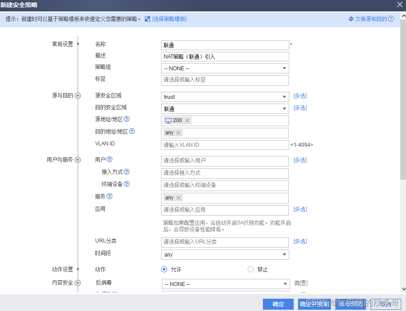The width and height of the screenshot is (406, 311).
Task: Click the 应用 input field
Action: click(225, 210)
